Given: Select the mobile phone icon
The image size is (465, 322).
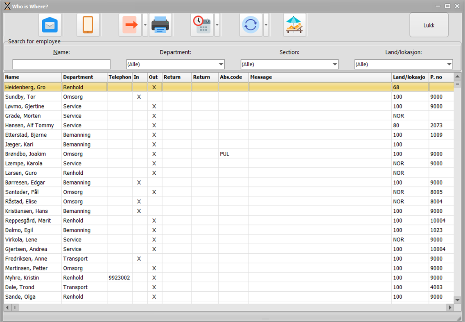Looking at the screenshot, I should 88,25.
